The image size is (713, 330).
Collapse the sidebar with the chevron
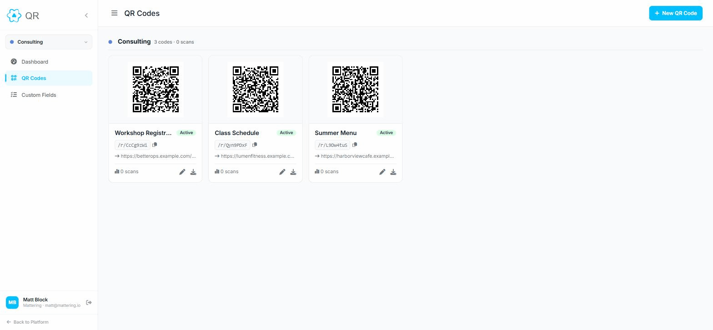click(x=86, y=15)
